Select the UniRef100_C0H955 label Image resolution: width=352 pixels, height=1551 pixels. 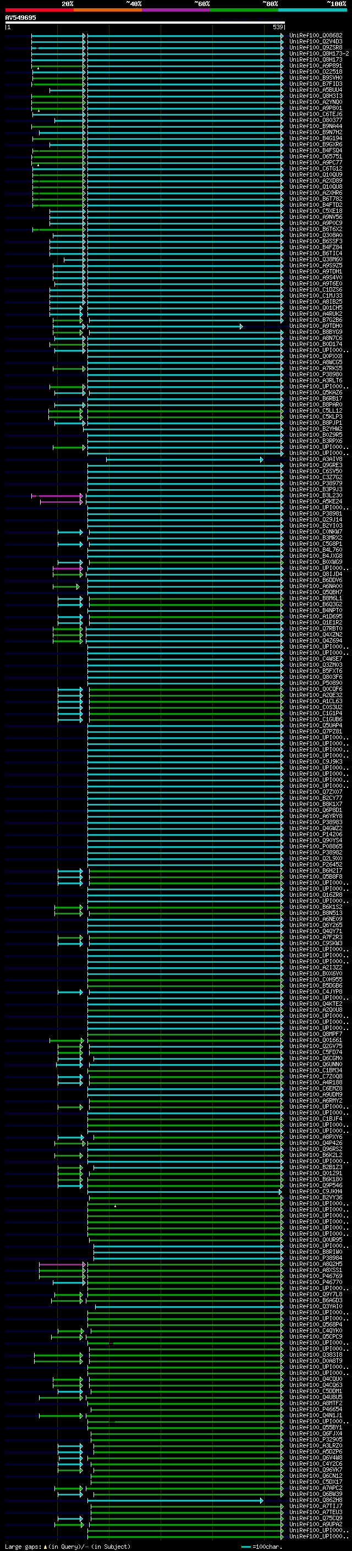click(x=316, y=979)
